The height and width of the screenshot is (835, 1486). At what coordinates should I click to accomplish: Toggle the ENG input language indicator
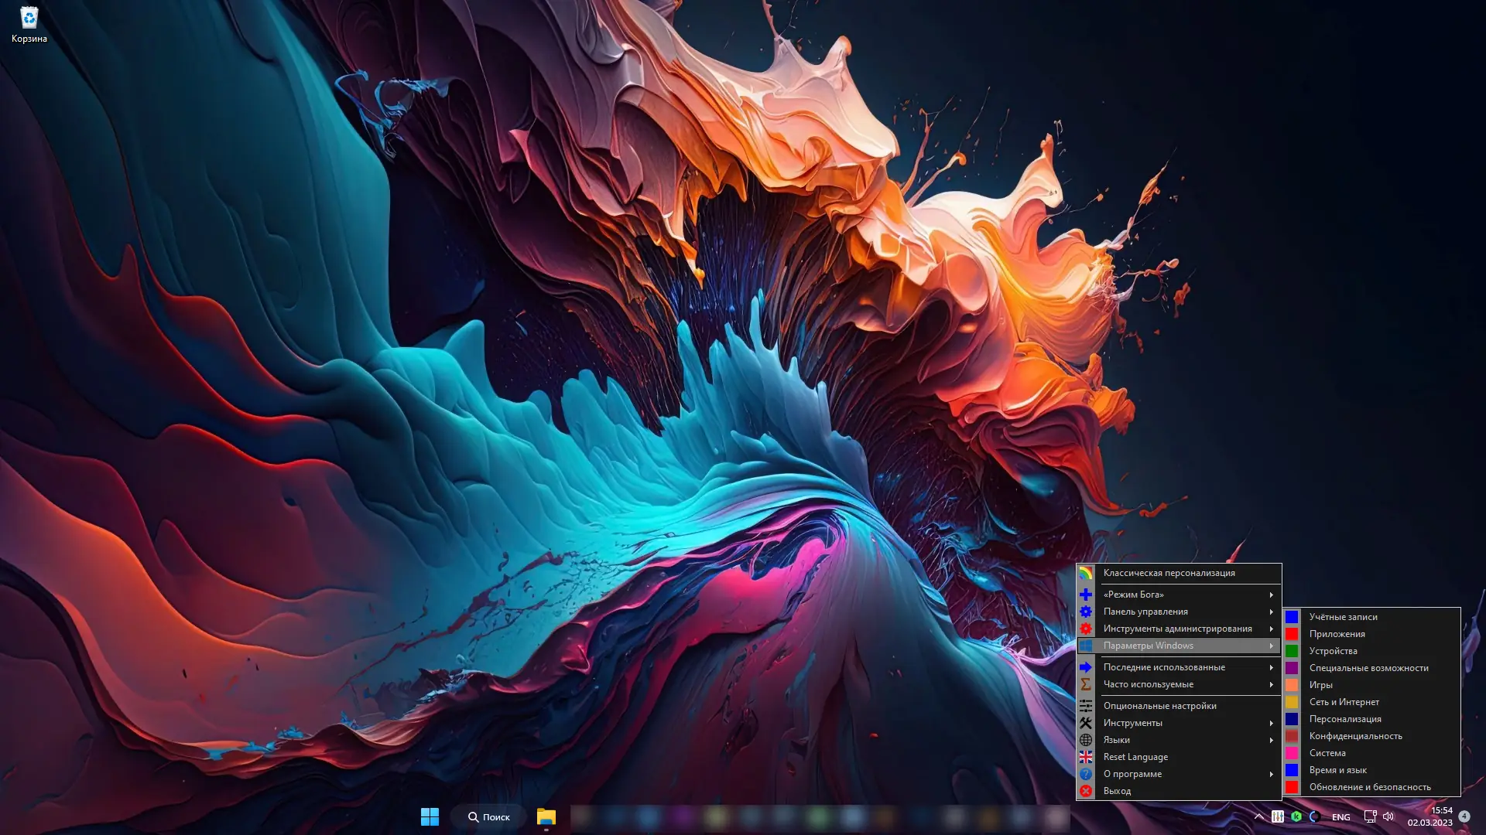pos(1341,817)
